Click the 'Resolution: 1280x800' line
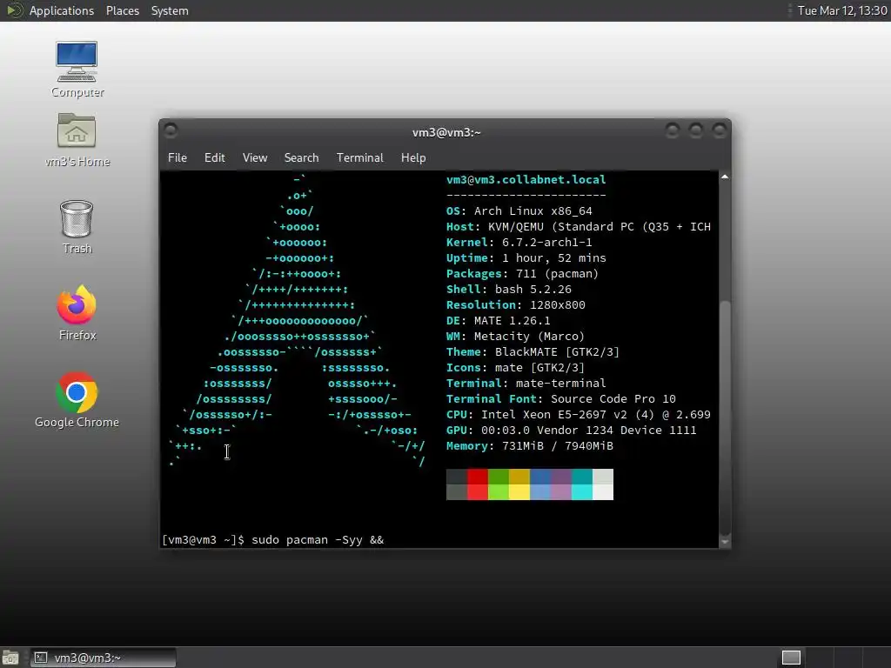Viewport: 891px width, 668px height. (x=516, y=305)
